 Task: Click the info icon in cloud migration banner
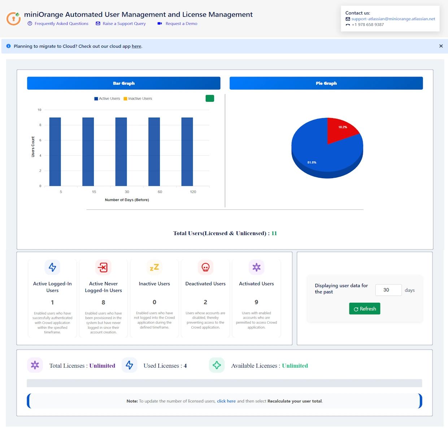[x=9, y=46]
